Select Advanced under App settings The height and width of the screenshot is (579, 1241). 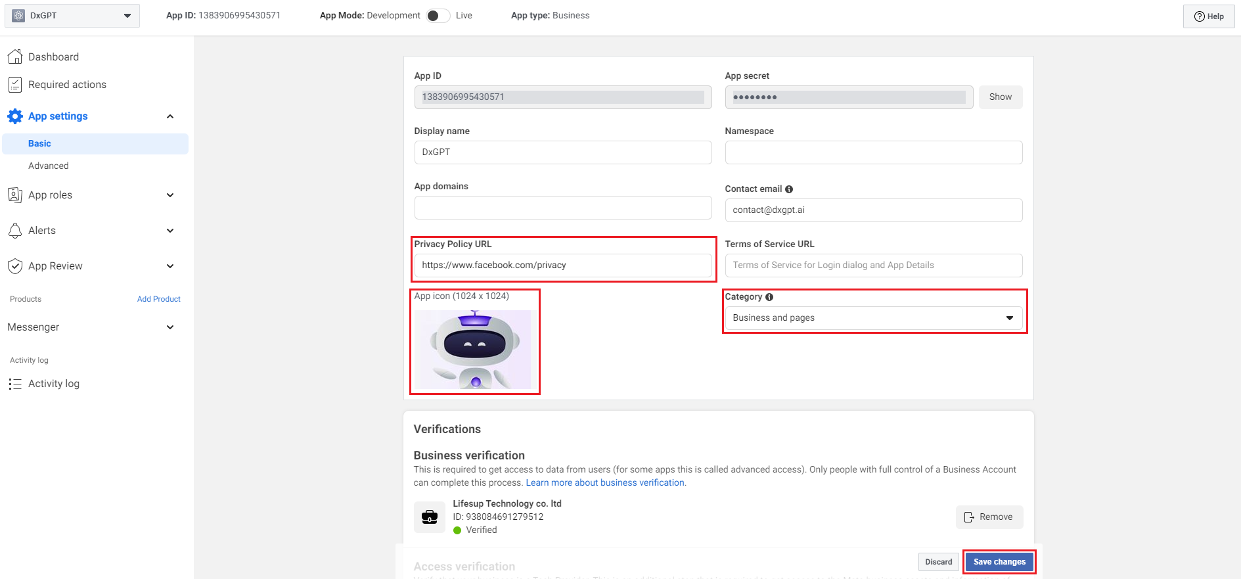(x=49, y=166)
